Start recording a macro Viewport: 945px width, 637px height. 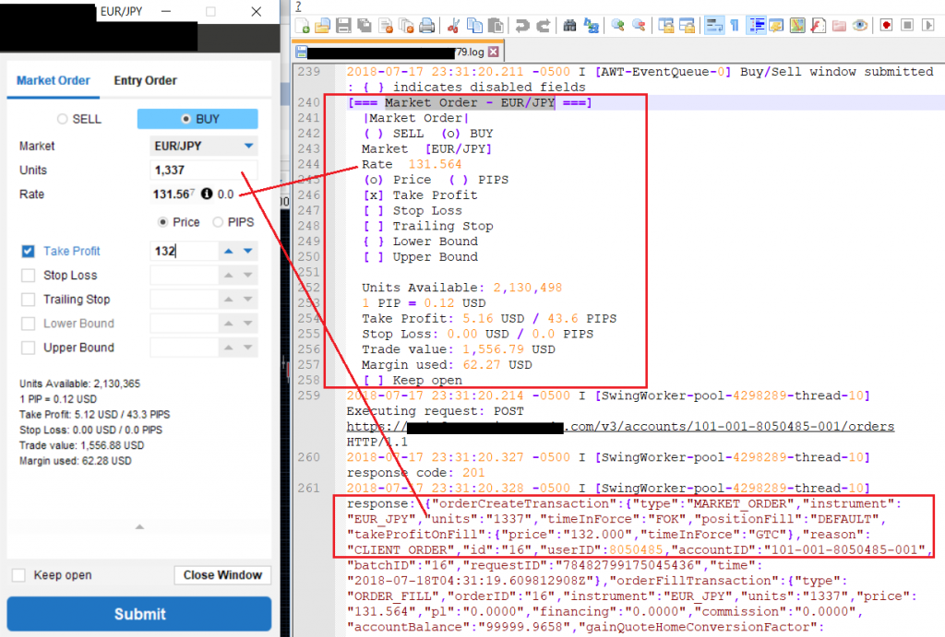coord(887,25)
